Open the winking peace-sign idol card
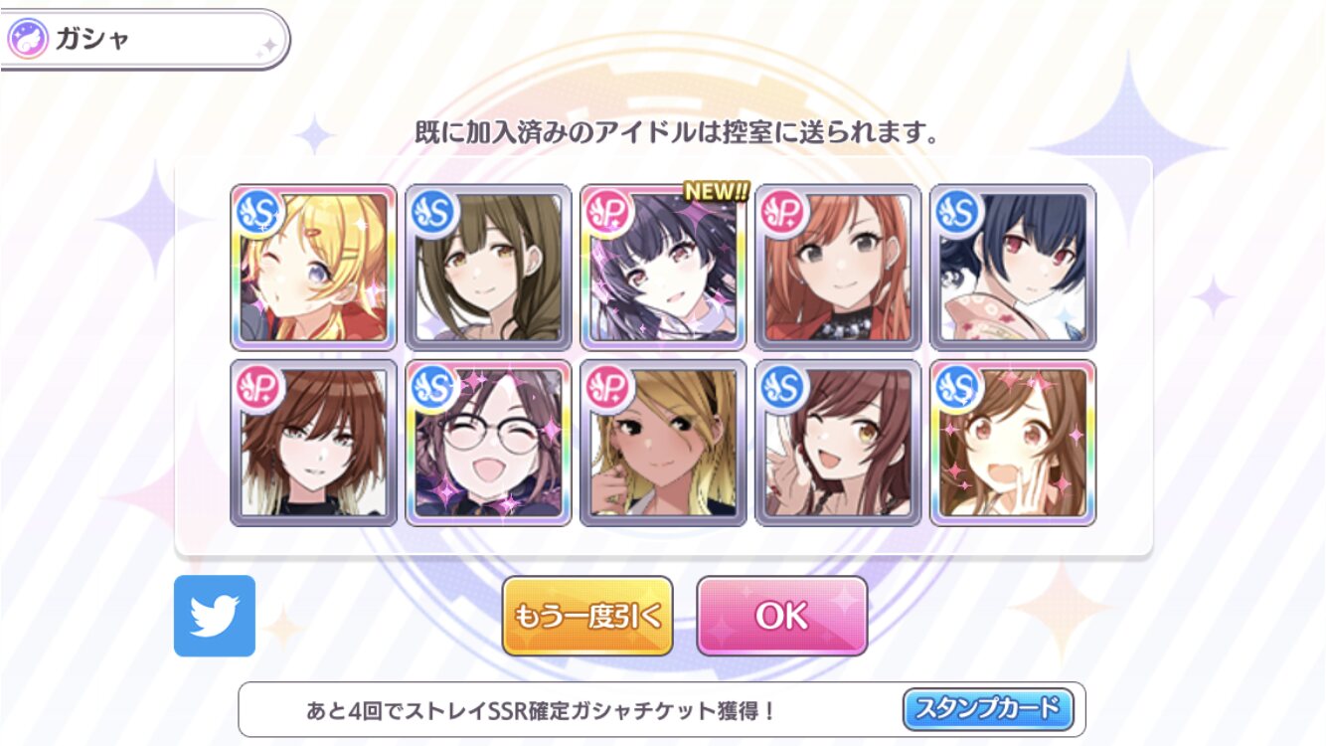Image resolution: width=1326 pixels, height=746 pixels. click(x=838, y=443)
